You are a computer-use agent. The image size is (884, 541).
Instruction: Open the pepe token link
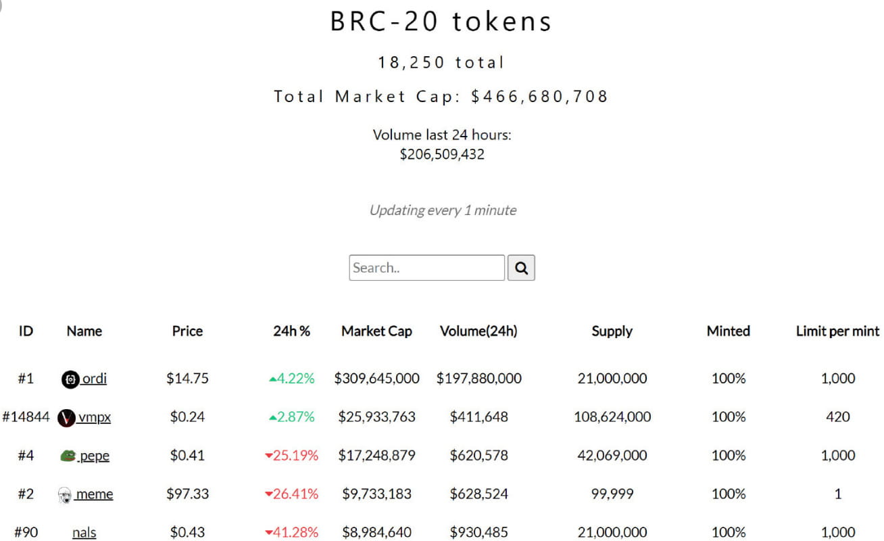point(95,455)
